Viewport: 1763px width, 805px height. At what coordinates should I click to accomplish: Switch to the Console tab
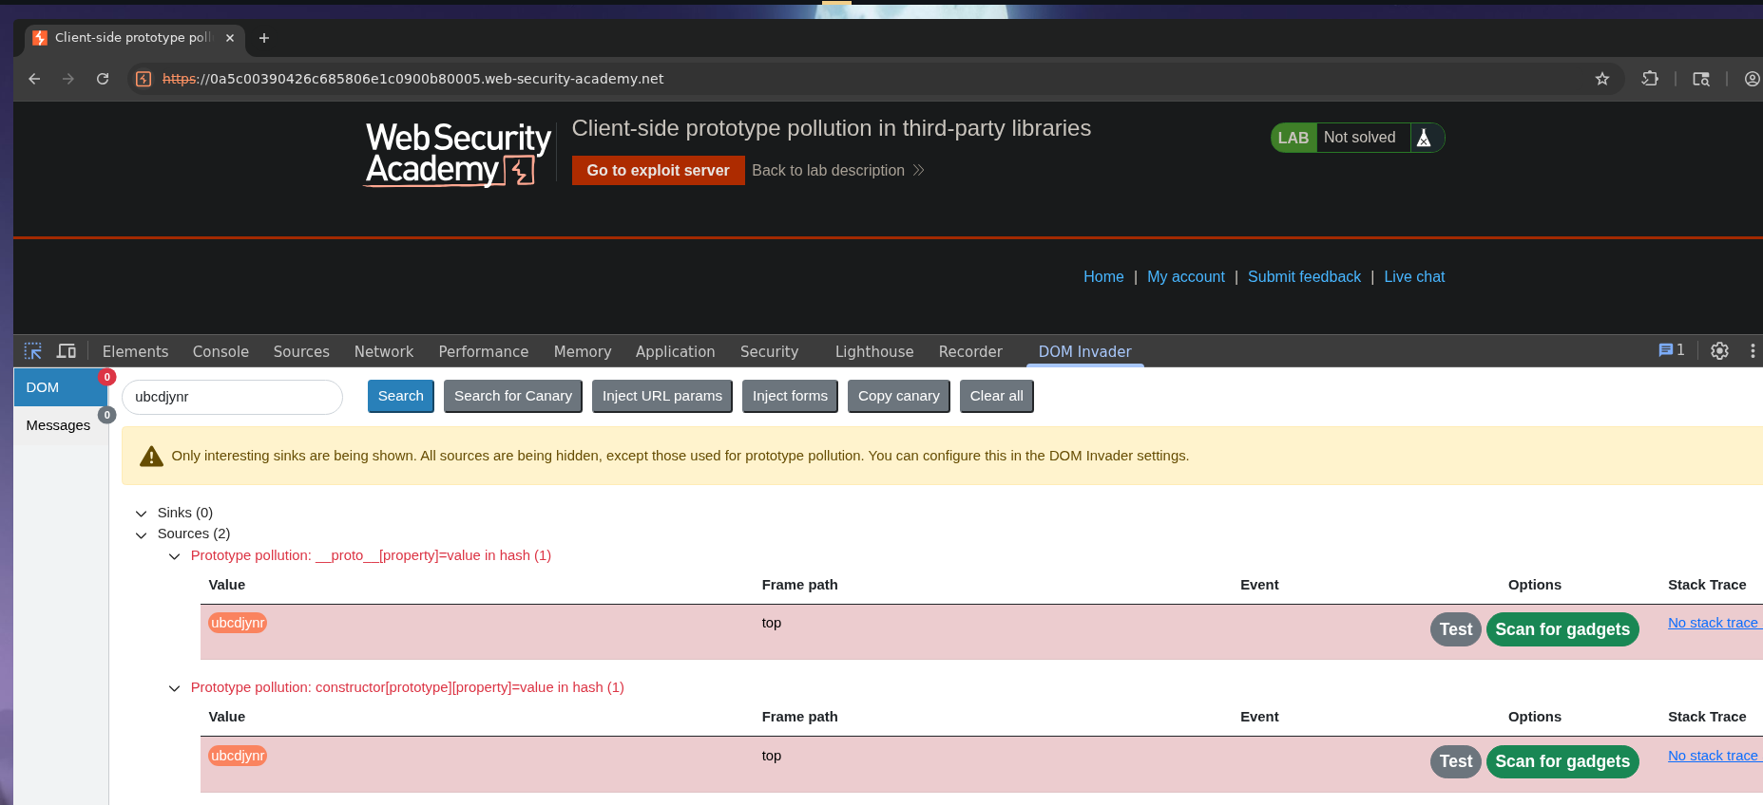(x=220, y=351)
